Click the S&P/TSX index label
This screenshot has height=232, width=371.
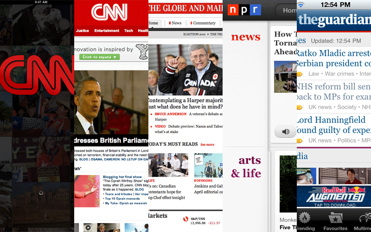198,219
